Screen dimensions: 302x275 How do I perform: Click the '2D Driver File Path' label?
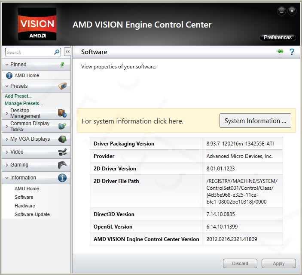[x=116, y=181]
